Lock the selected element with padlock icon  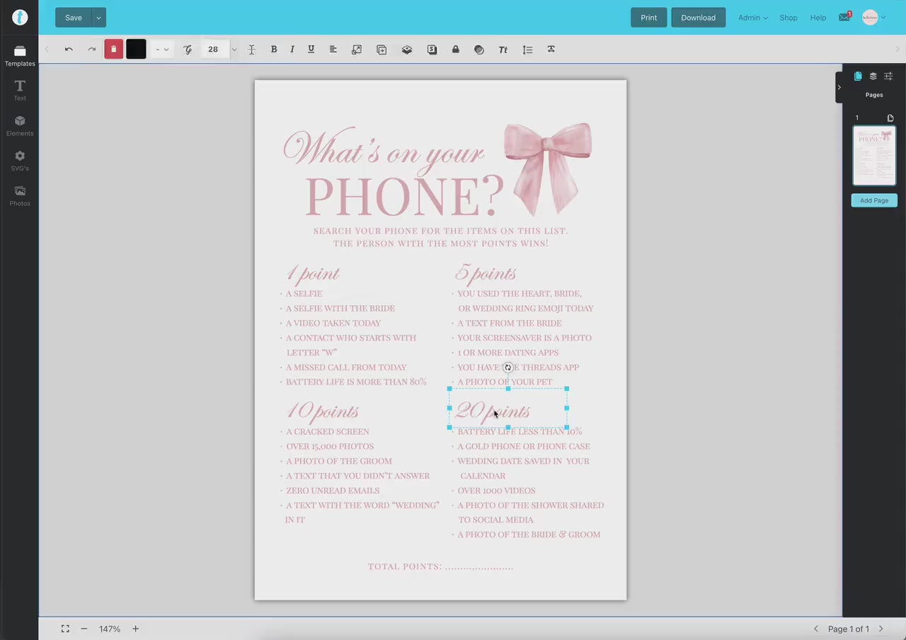coord(455,50)
